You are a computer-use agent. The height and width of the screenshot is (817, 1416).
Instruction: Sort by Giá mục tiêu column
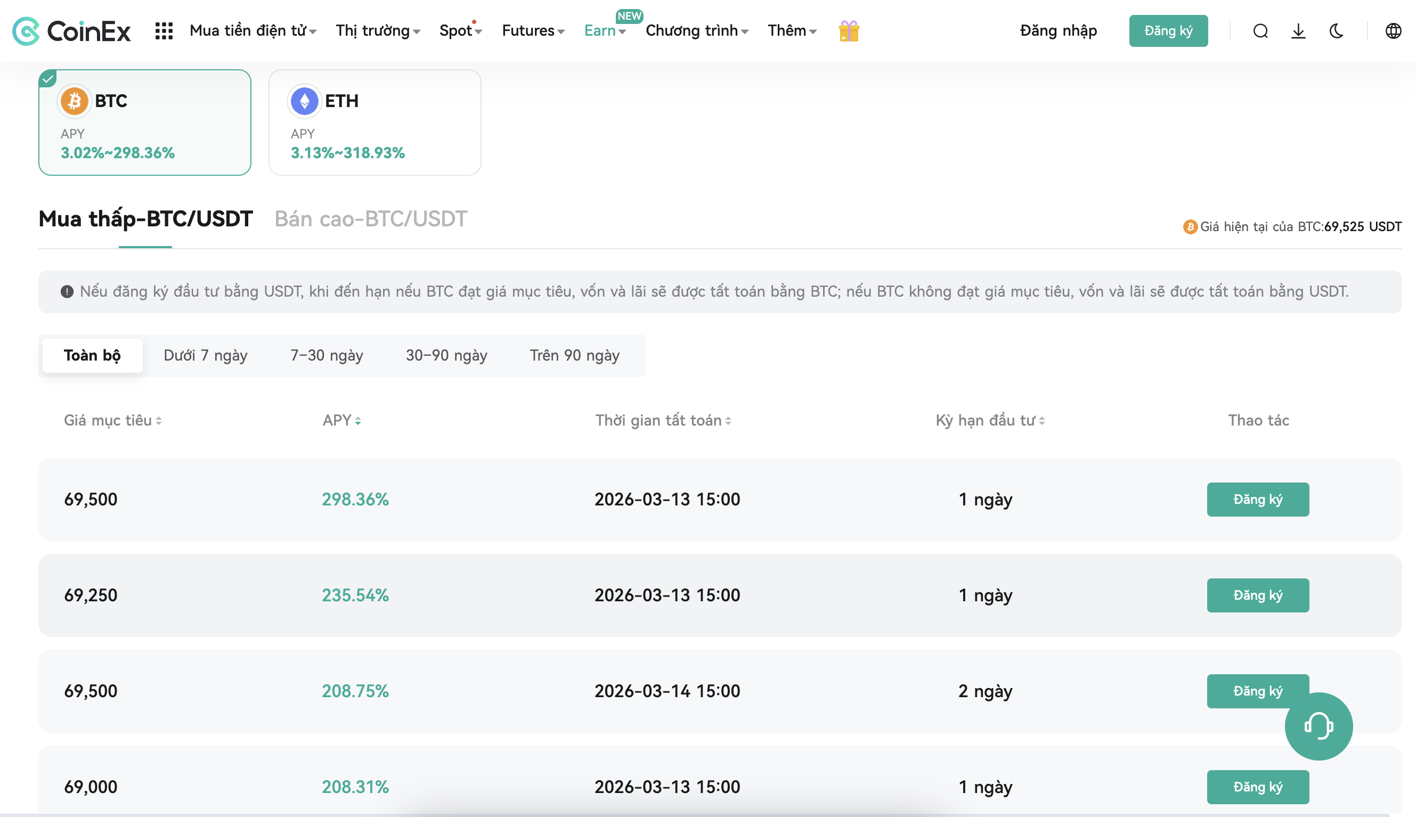coord(112,420)
